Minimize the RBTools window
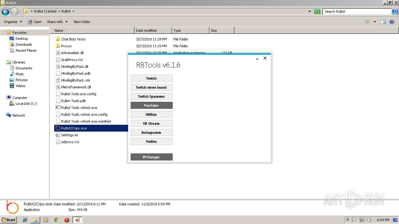399x224 pixels. click(x=257, y=58)
